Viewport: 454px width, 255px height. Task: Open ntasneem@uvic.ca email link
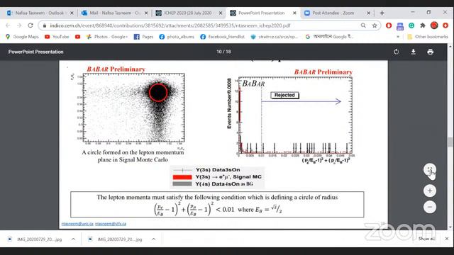pyautogui.click(x=77, y=224)
